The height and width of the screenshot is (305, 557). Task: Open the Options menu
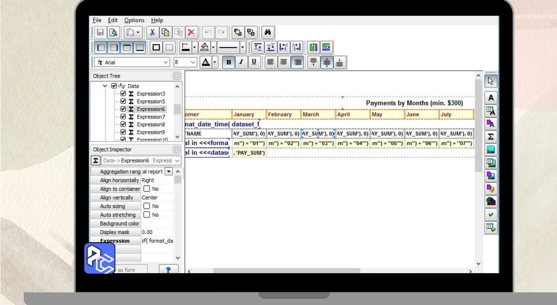(x=134, y=20)
